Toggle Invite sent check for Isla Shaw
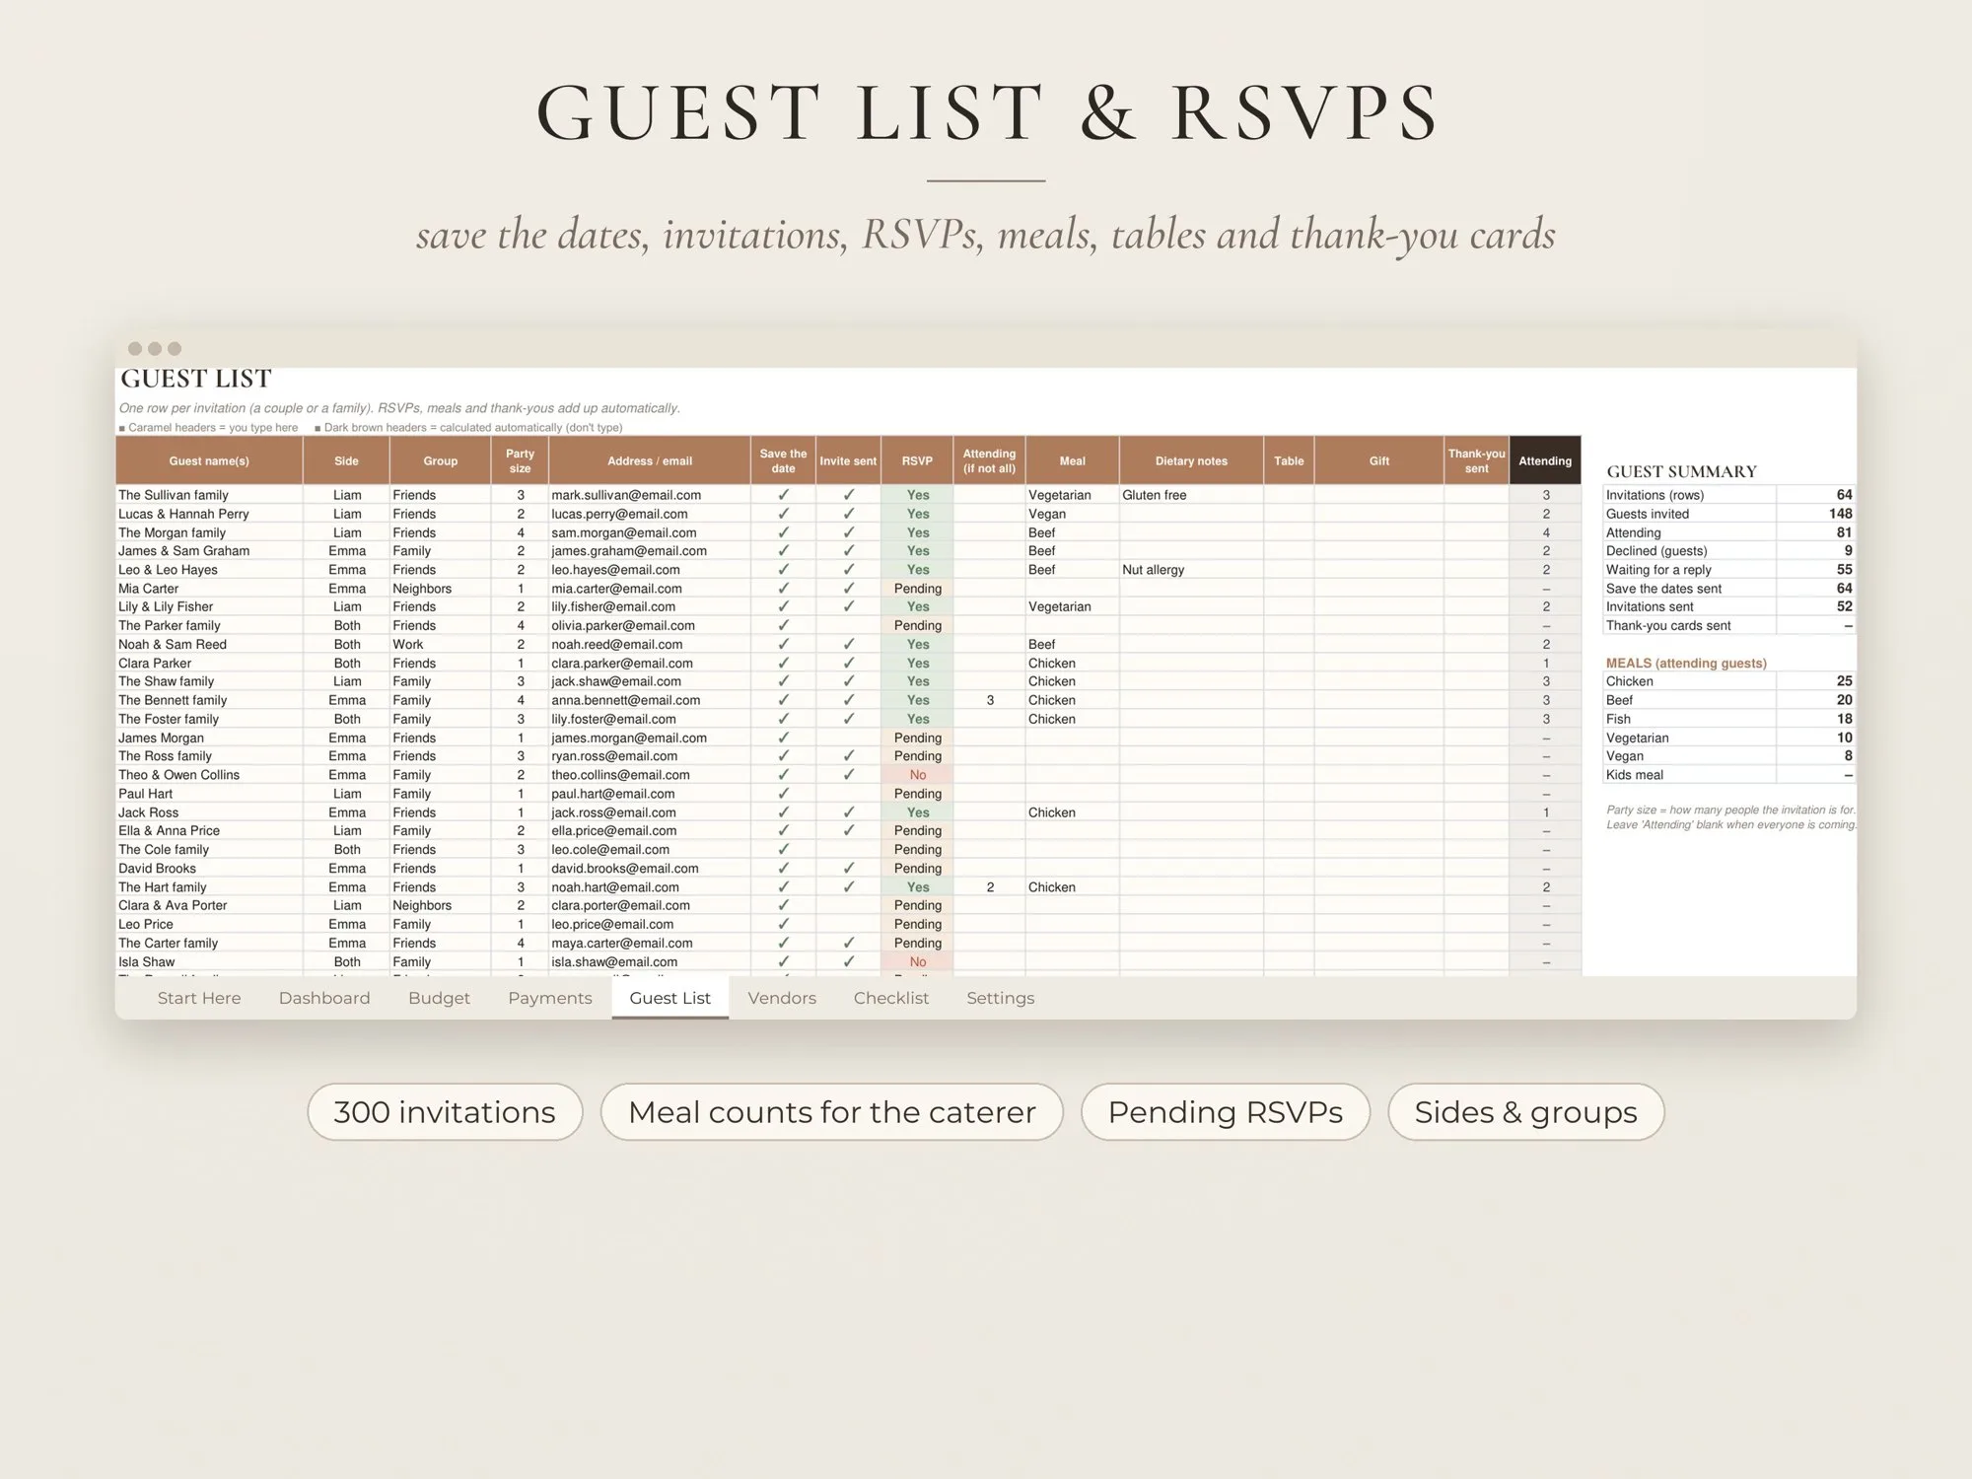 pos(848,961)
